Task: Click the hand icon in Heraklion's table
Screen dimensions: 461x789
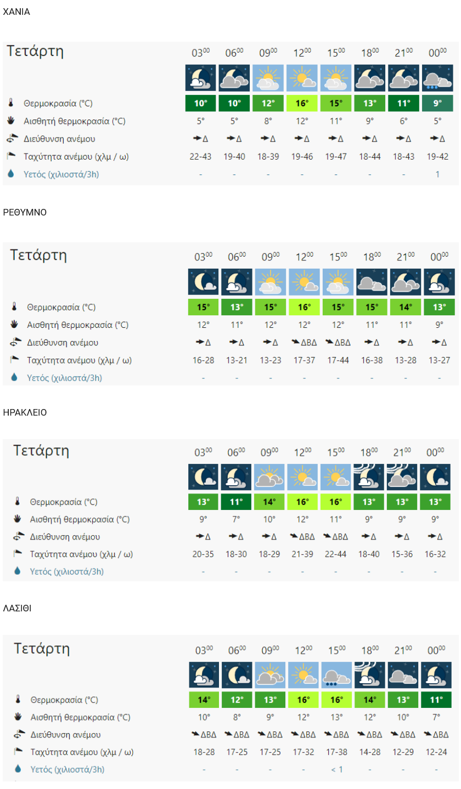Action: 17,519
